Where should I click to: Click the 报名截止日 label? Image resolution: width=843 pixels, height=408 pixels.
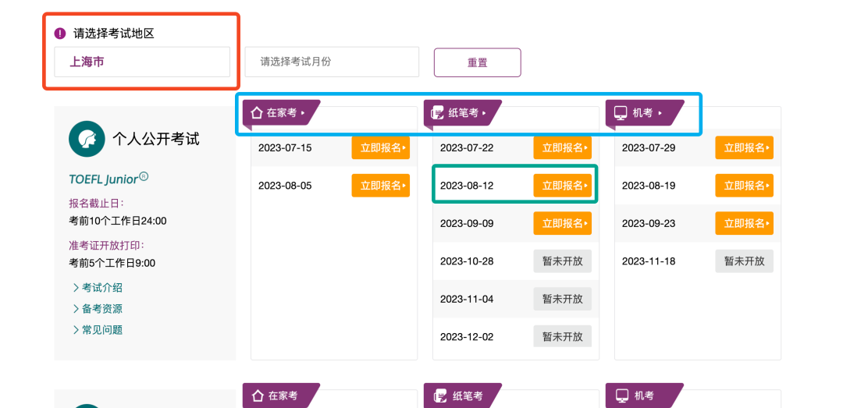pyautogui.click(x=96, y=203)
